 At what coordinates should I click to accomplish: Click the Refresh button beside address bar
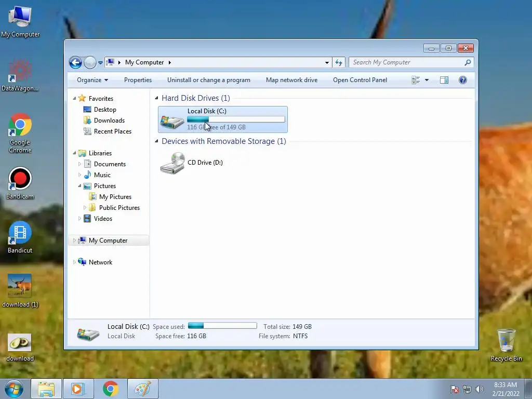pos(339,62)
